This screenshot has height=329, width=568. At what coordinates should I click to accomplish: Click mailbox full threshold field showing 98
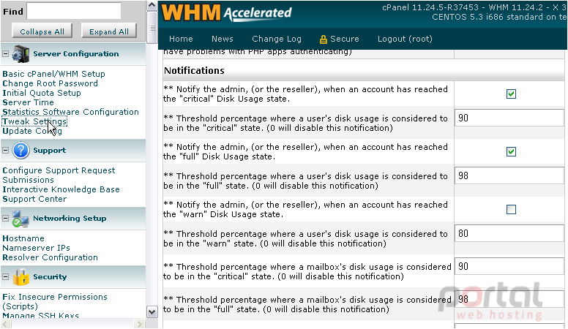[509, 299]
